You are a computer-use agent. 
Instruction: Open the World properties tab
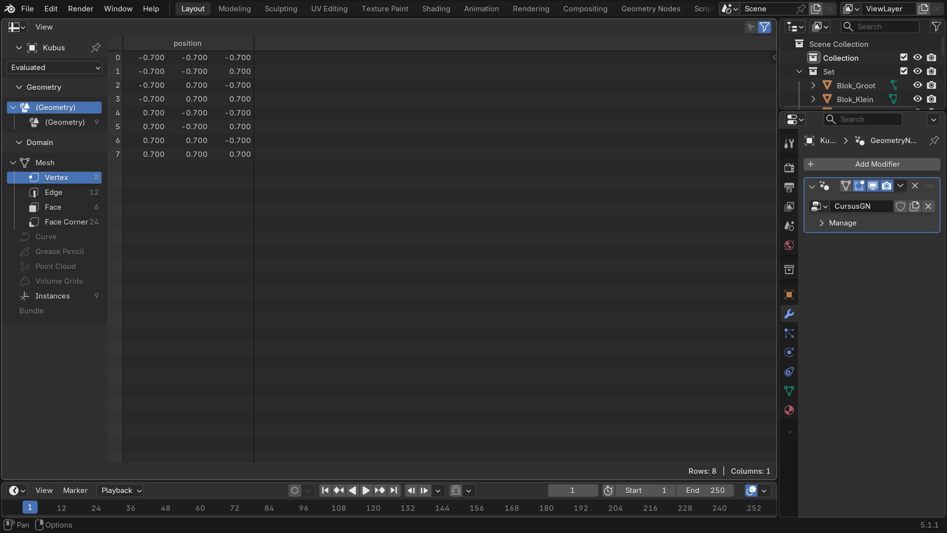(x=789, y=245)
